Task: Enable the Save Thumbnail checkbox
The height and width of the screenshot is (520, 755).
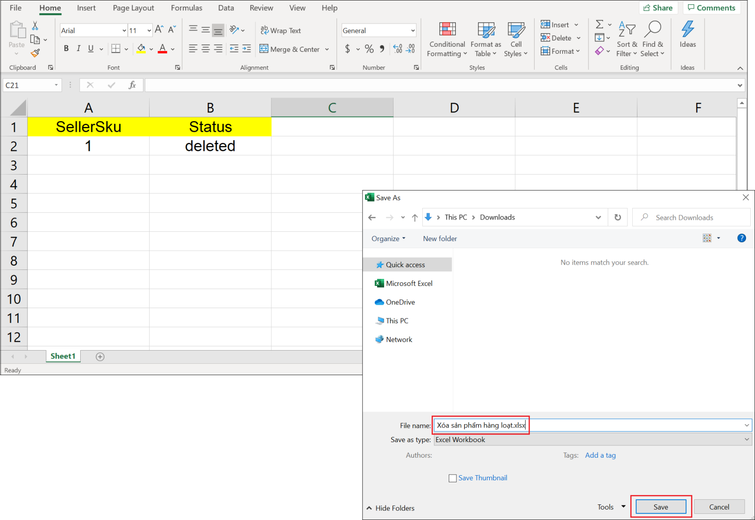Action: (x=453, y=478)
